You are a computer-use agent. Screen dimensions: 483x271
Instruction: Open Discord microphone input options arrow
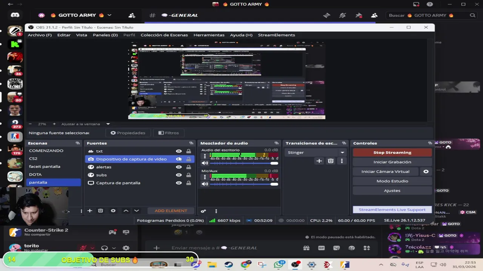pos(92,248)
